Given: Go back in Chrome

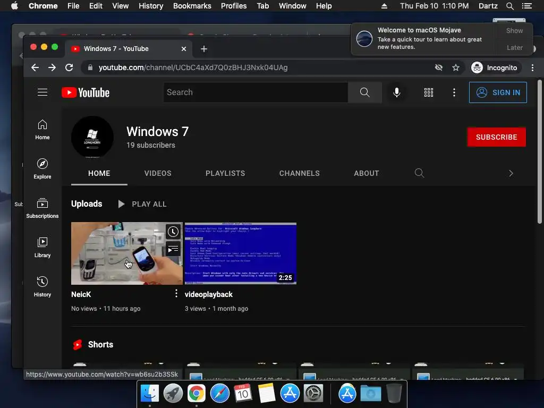Looking at the screenshot, I should (x=35, y=67).
